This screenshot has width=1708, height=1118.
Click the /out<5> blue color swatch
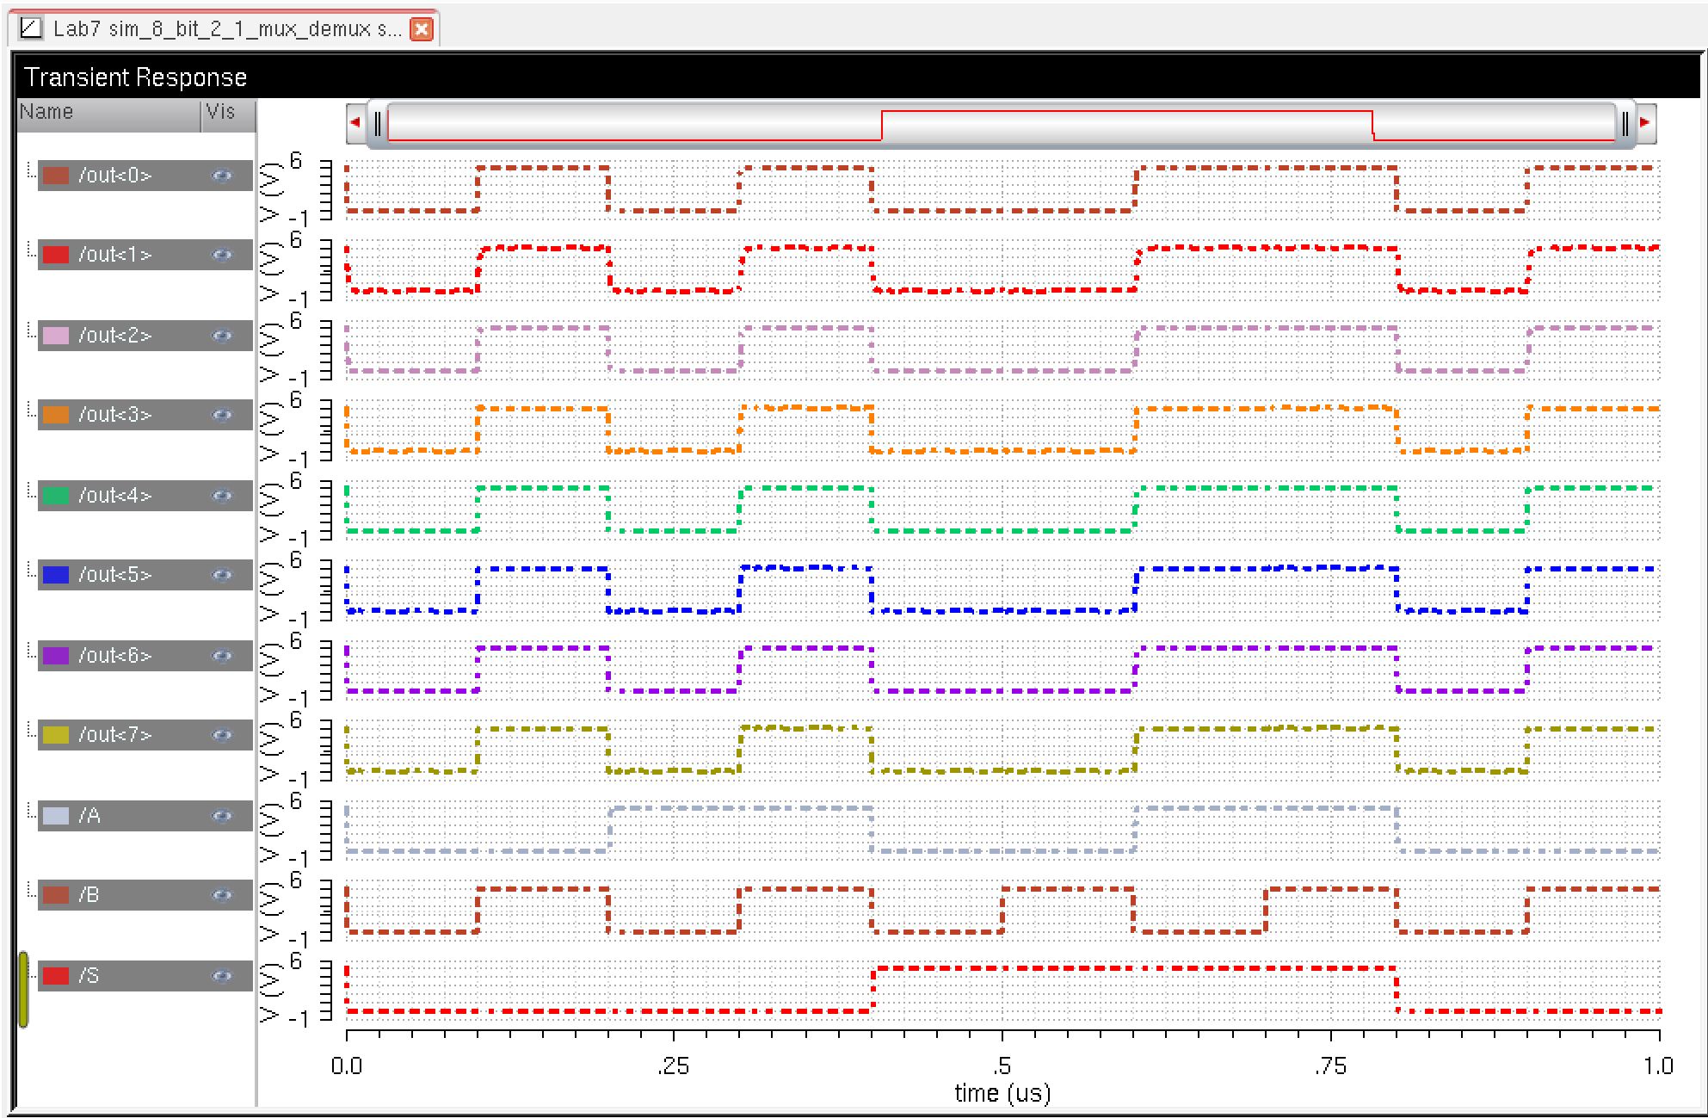click(56, 575)
